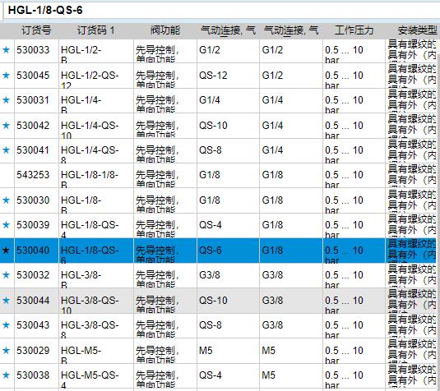440x391 pixels.
Task: Click star icon for order 530042
Action: (x=7, y=126)
